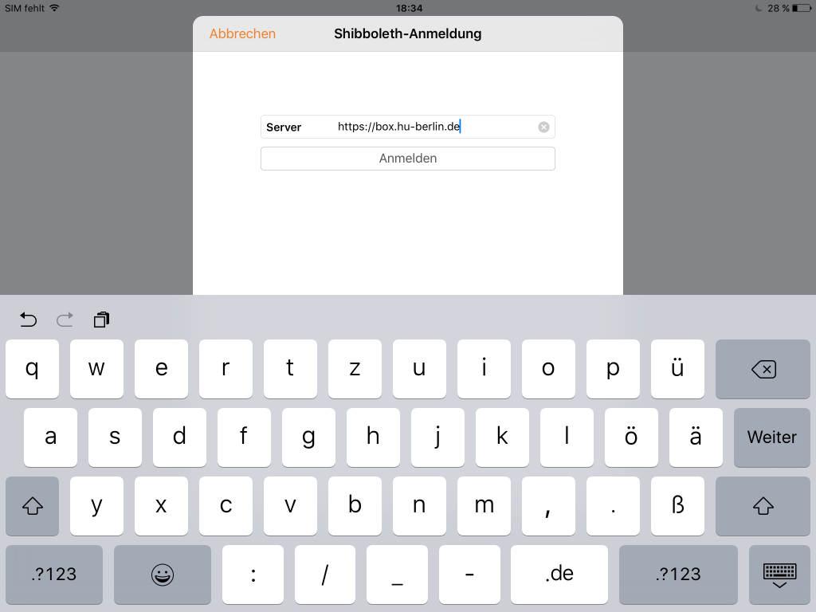Open the emoji keyboard

coord(162,575)
